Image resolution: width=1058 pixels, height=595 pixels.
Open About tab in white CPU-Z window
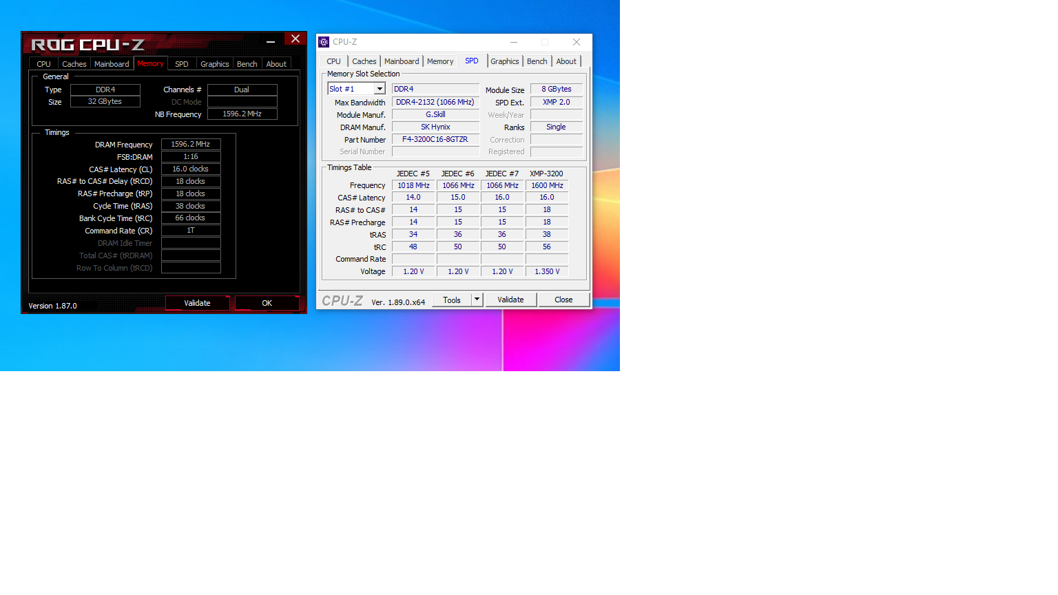566,61
